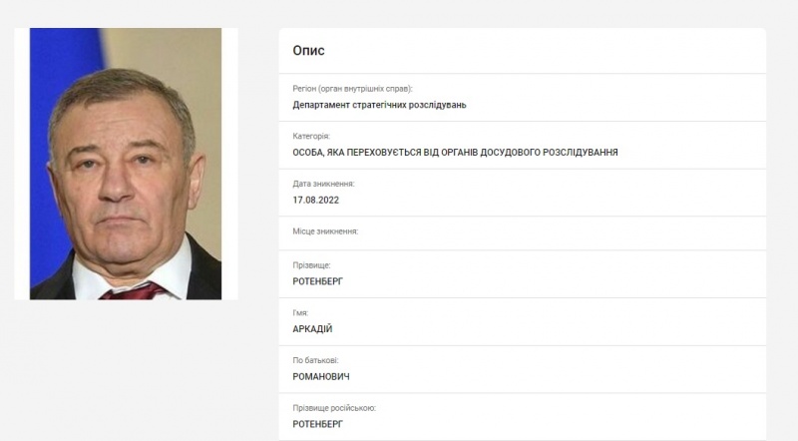798x441 pixels.
Task: Click the 'Прізвище російською' label
Action: (334, 408)
